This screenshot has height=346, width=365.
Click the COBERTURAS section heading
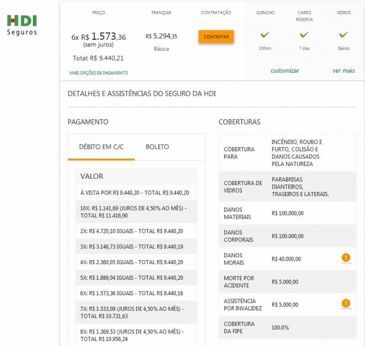(239, 122)
